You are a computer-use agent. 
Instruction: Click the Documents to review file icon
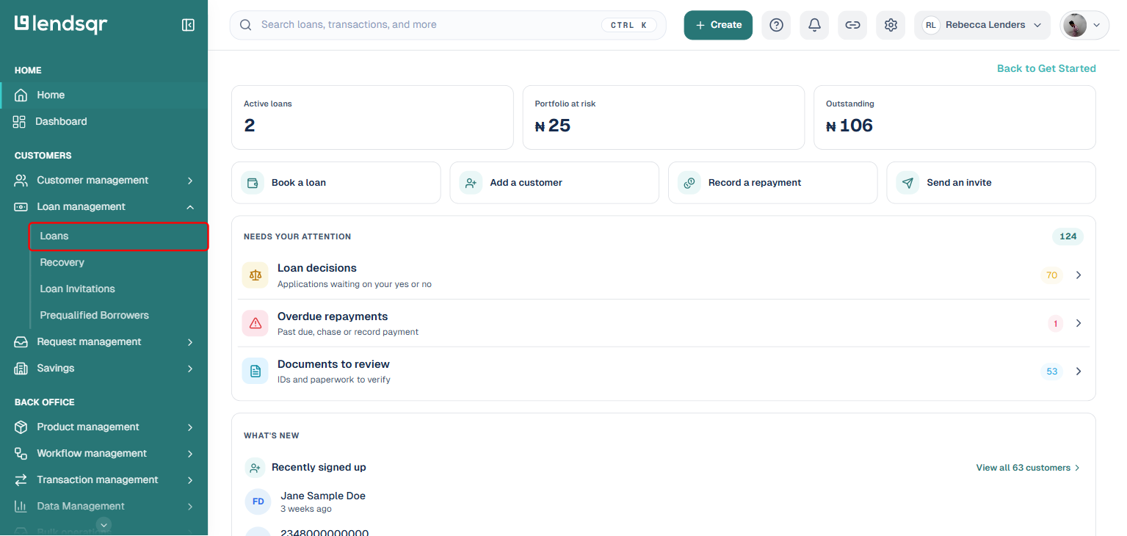(256, 372)
